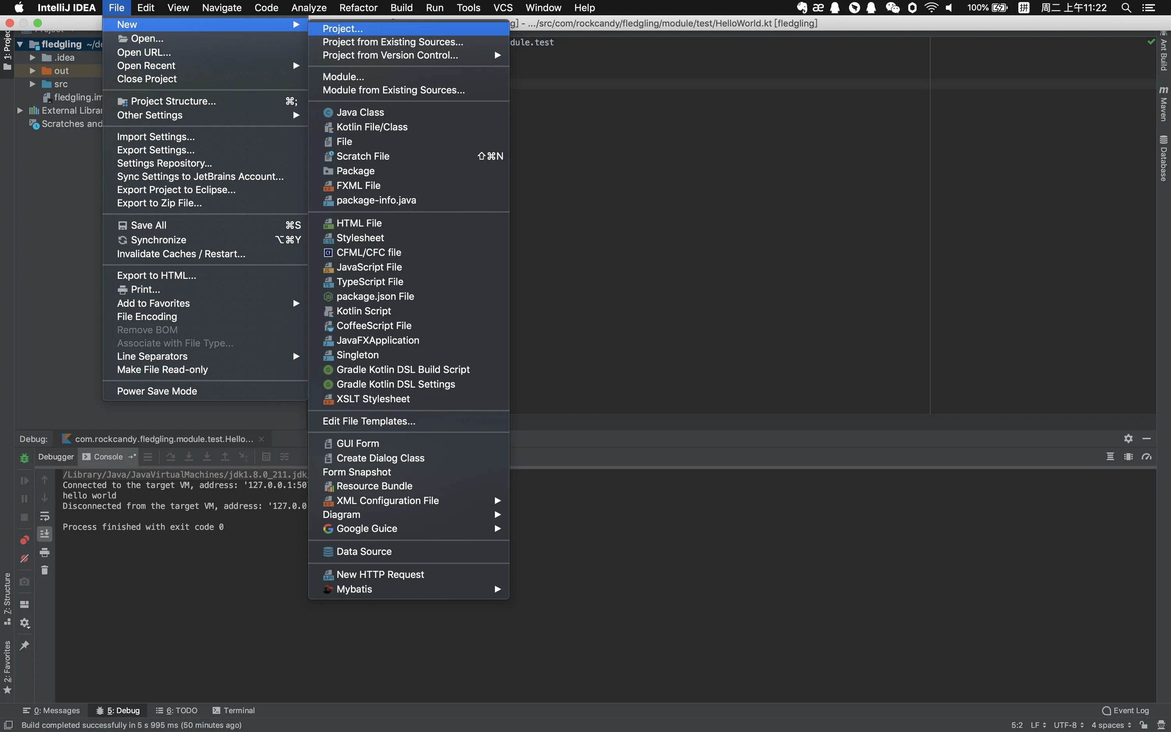This screenshot has height=732, width=1171.
Task: Click the Get Thread Dump camera icon
Action: coord(24,581)
